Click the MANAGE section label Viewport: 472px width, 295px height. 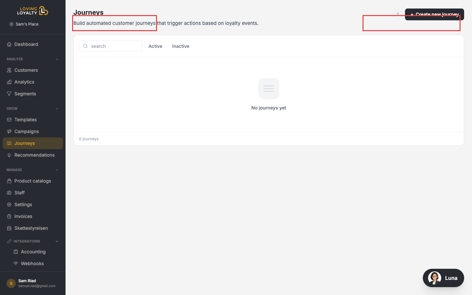pos(14,170)
